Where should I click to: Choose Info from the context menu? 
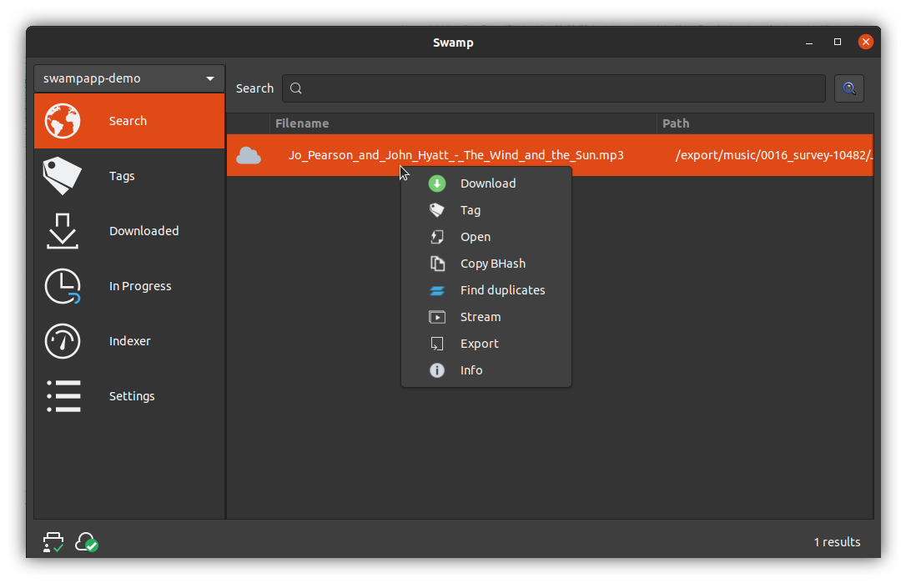[486, 370]
